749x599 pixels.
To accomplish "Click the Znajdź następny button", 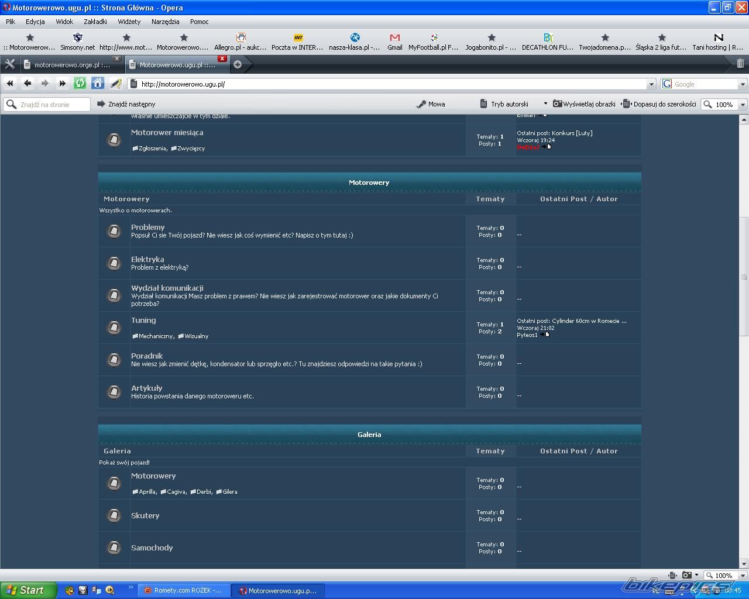I will click(126, 104).
